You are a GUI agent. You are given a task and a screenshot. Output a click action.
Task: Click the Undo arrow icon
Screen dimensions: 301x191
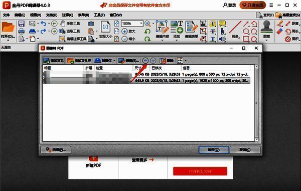pos(44,24)
